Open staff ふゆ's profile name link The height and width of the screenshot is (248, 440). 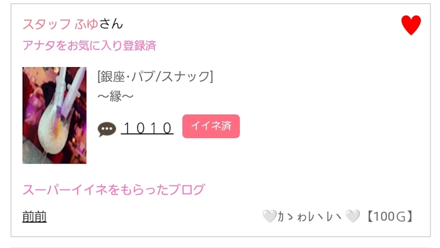click(86, 24)
